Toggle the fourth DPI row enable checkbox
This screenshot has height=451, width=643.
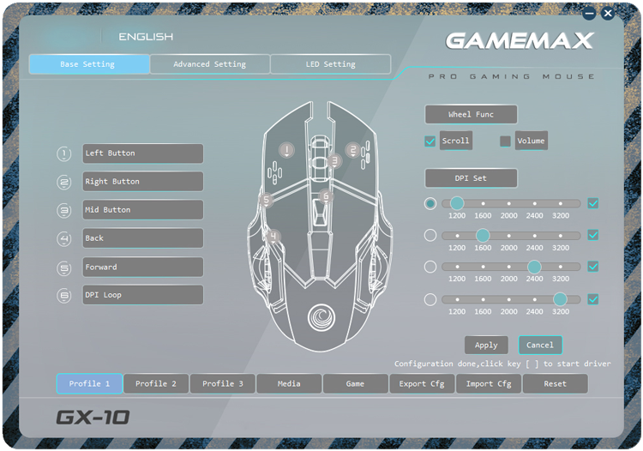tap(593, 299)
